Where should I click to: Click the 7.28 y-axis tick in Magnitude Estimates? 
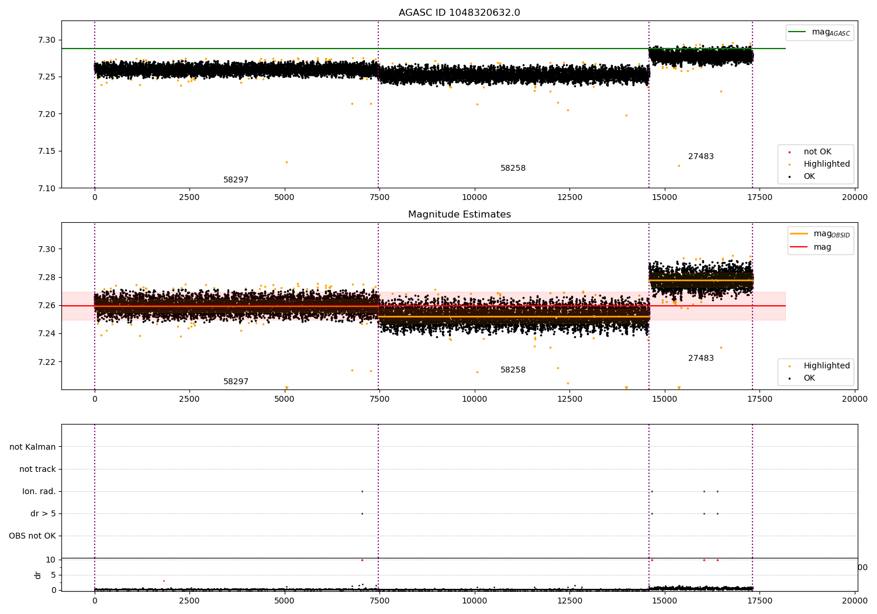coord(46,278)
